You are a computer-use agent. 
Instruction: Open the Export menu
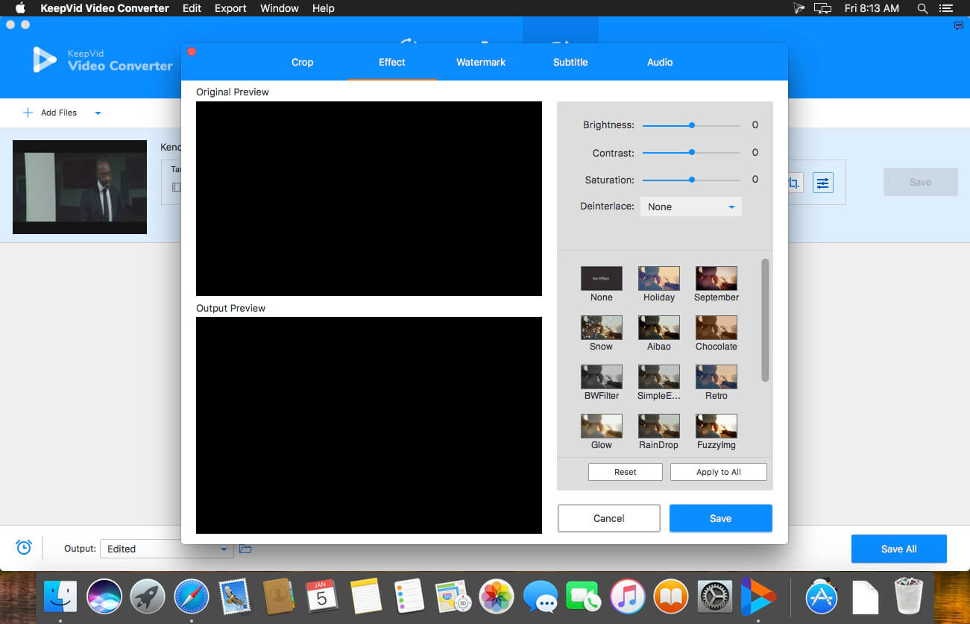(x=230, y=8)
